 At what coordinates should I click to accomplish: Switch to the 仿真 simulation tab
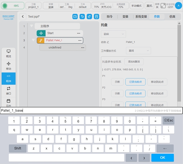point(172,17)
